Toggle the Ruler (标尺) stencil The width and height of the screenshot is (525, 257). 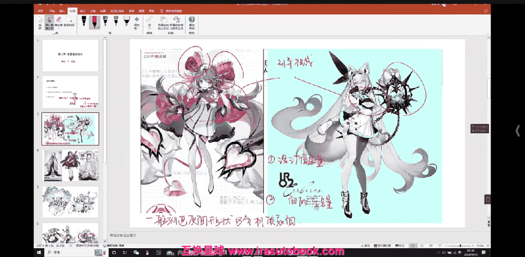149,23
